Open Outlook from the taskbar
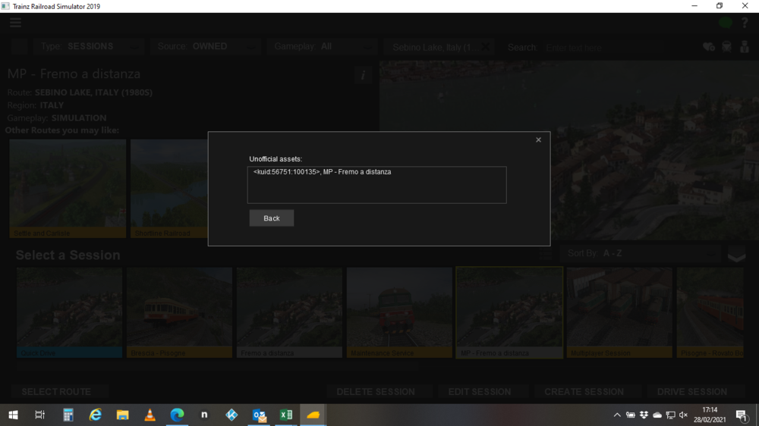Screen dimensions: 759x426 click(x=259, y=415)
